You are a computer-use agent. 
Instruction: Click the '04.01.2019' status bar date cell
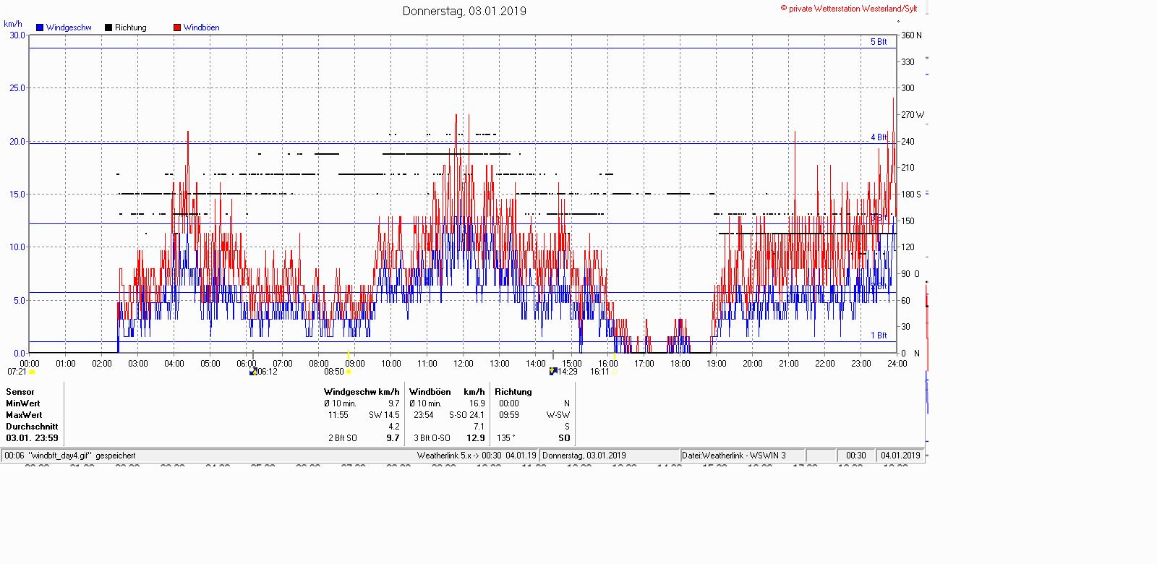[900, 456]
